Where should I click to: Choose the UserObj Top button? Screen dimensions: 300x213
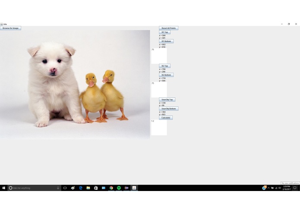point(167,100)
